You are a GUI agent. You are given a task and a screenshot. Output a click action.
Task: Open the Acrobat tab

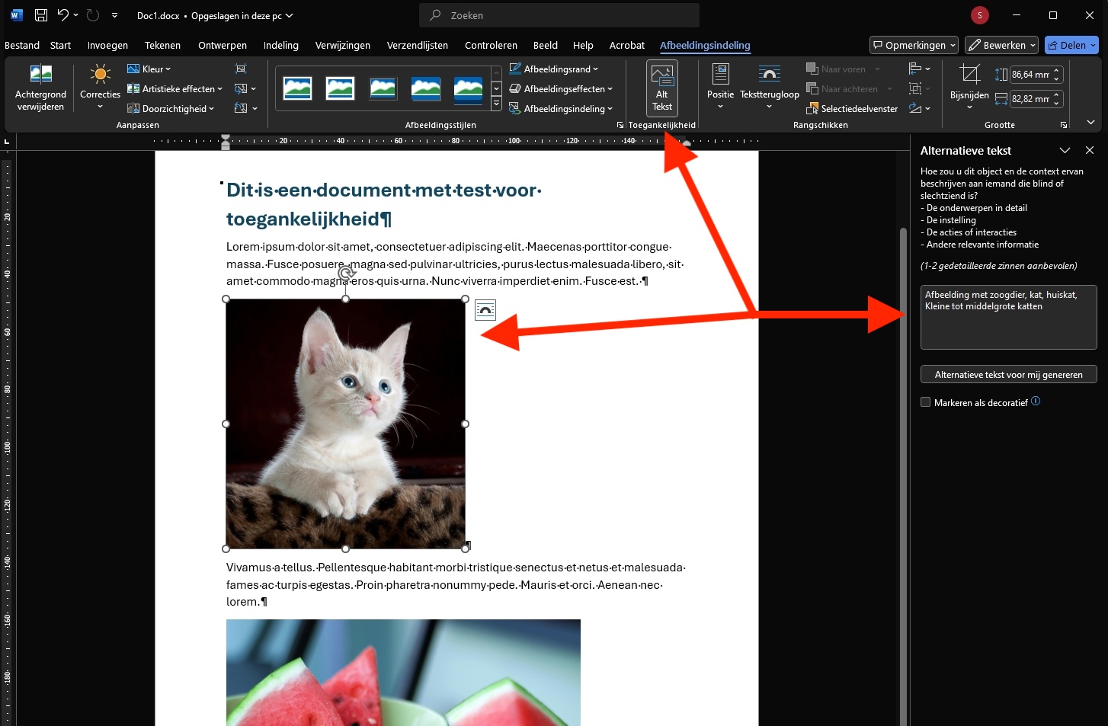click(627, 45)
